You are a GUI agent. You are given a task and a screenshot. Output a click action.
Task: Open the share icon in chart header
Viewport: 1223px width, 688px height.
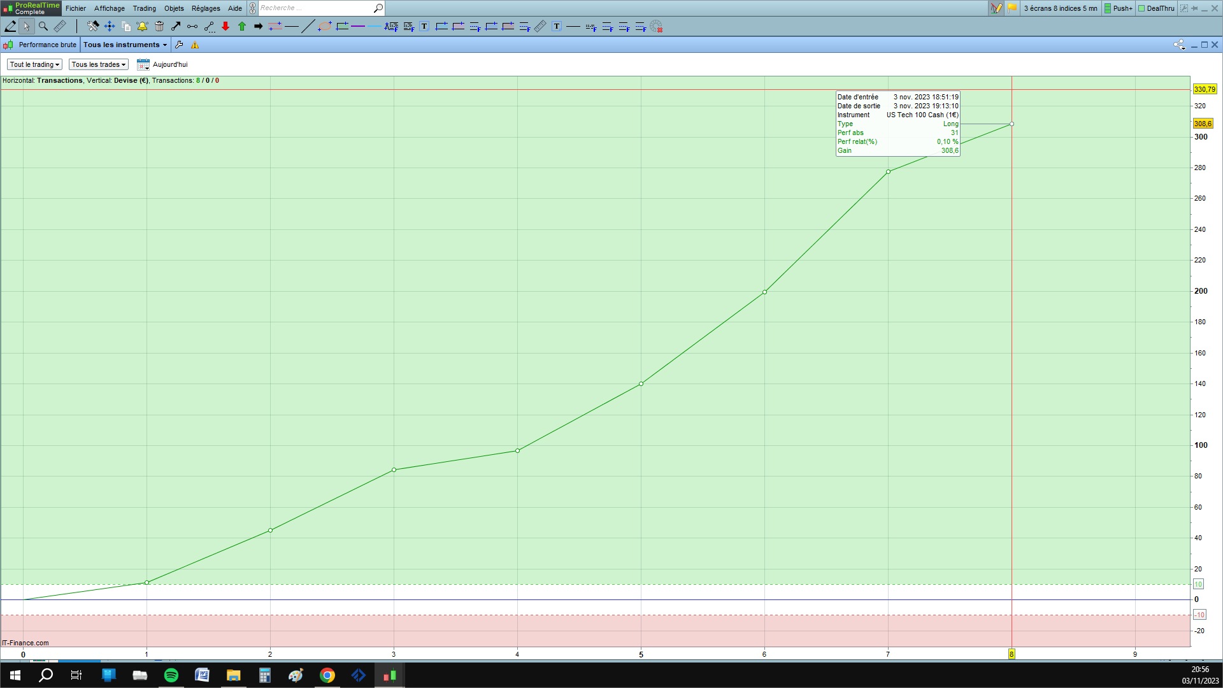tap(1179, 45)
